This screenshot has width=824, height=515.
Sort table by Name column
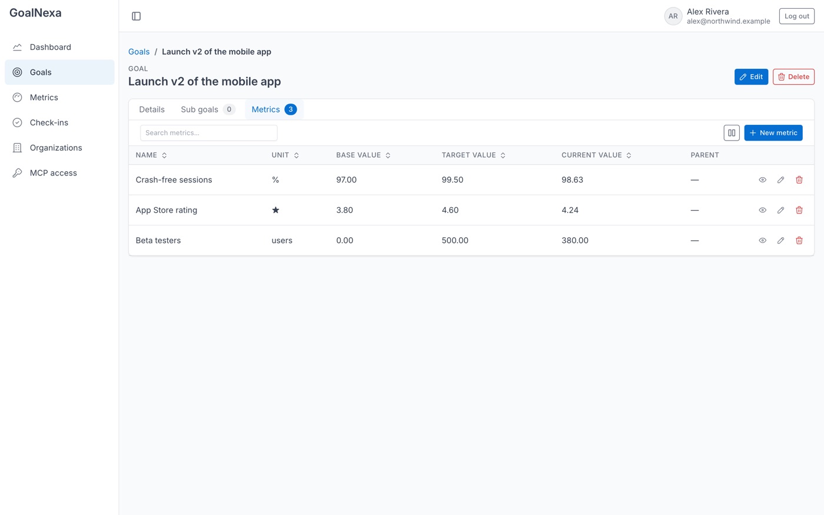151,155
